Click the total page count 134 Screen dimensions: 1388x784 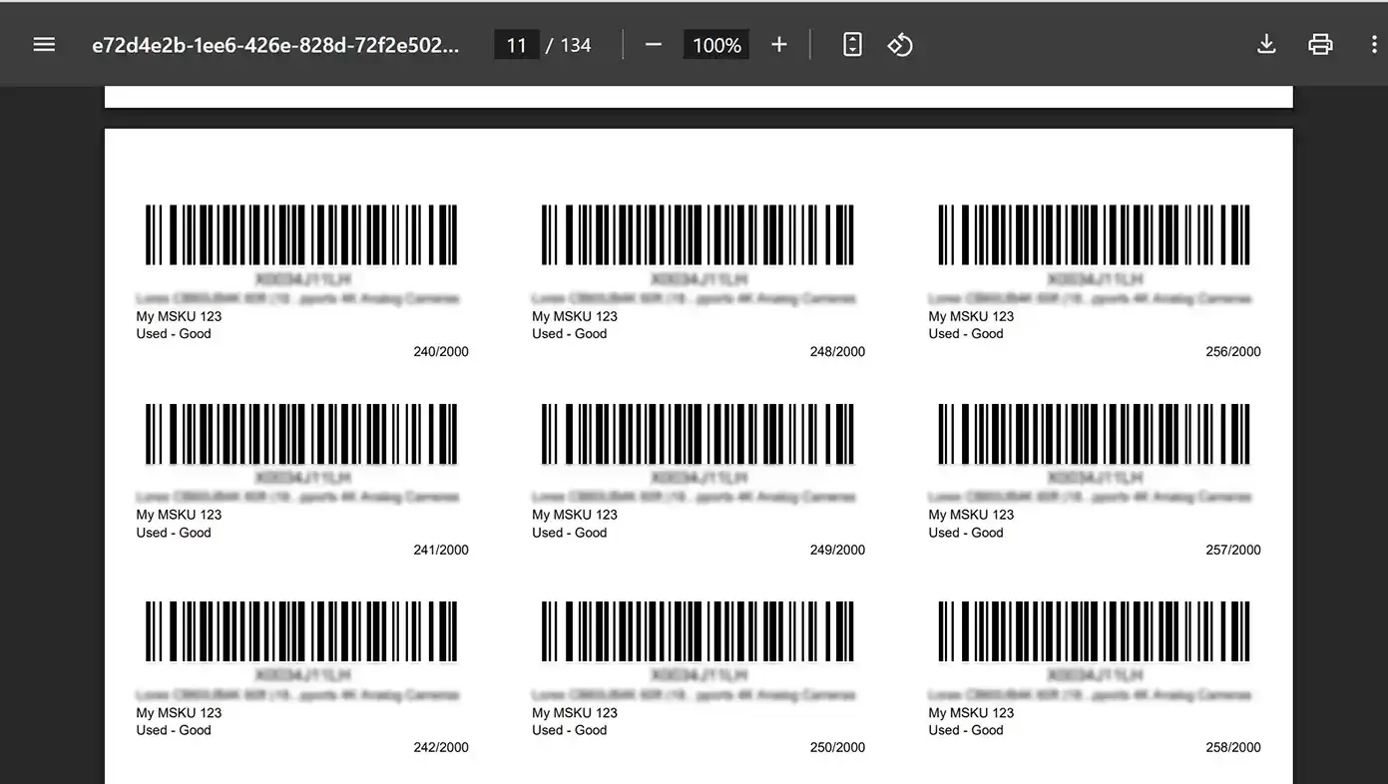point(576,45)
